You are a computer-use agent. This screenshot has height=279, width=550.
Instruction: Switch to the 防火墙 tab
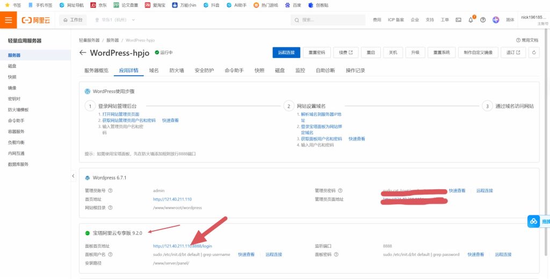click(x=176, y=70)
